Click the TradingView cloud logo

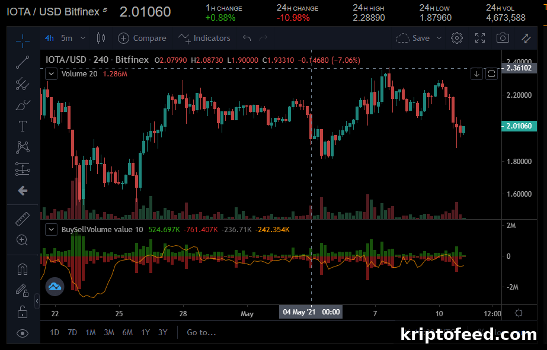tap(55, 287)
